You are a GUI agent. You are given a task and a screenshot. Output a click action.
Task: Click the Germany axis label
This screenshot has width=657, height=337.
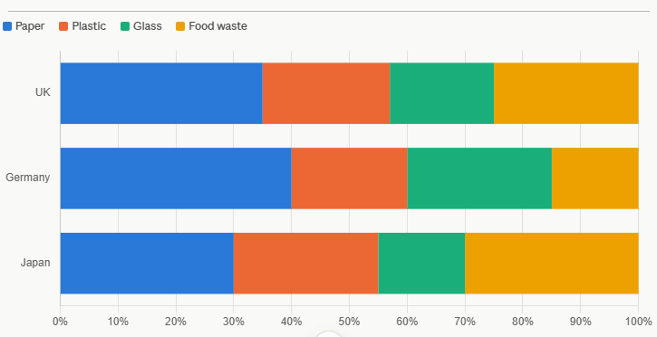pyautogui.click(x=28, y=178)
